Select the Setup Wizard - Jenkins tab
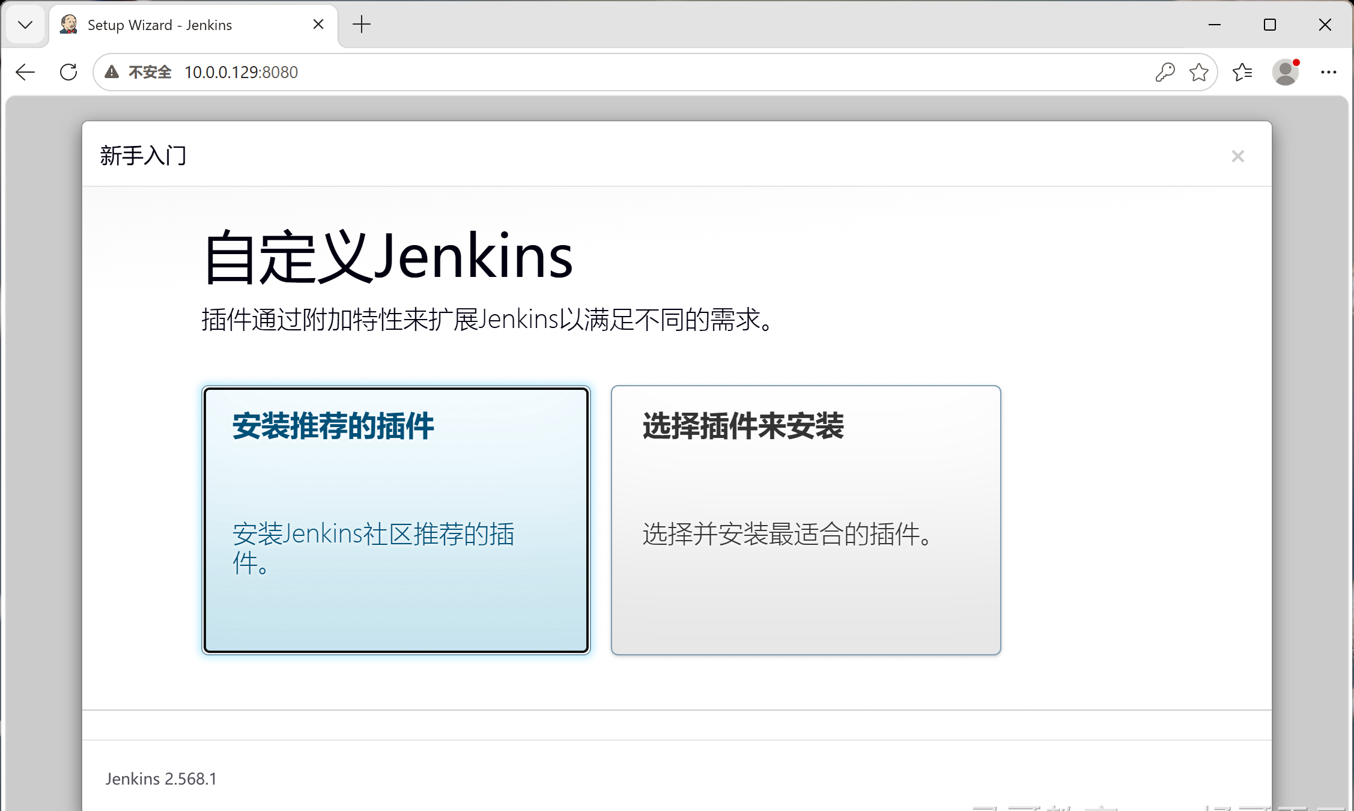1354x811 pixels. [193, 25]
